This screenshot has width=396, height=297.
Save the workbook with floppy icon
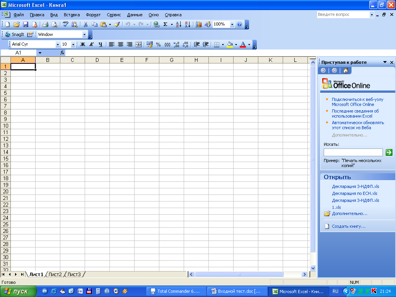[26, 24]
